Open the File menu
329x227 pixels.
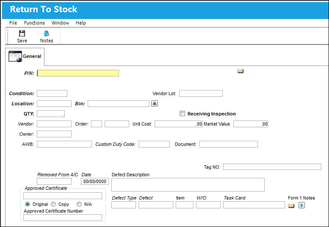pyautogui.click(x=13, y=23)
